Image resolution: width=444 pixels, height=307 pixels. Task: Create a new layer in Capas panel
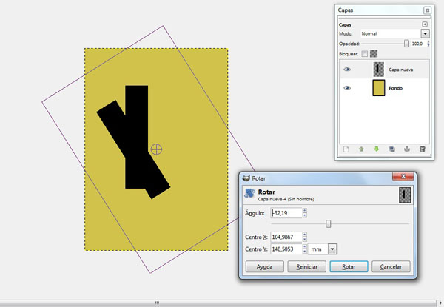point(346,149)
